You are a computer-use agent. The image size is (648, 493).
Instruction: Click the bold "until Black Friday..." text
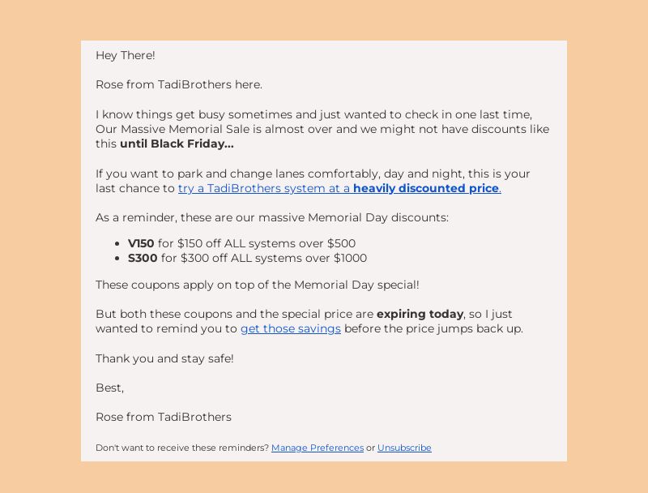pyautogui.click(x=177, y=144)
